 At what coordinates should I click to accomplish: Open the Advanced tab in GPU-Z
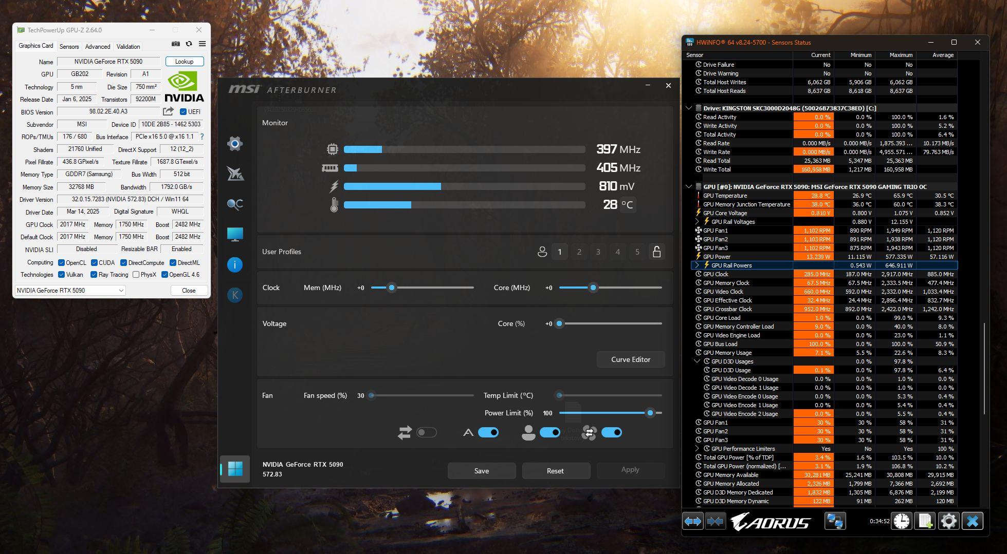(98, 47)
